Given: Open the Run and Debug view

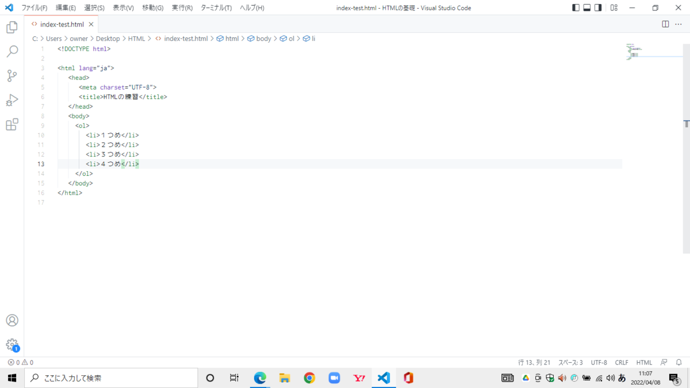Looking at the screenshot, I should point(11,100).
